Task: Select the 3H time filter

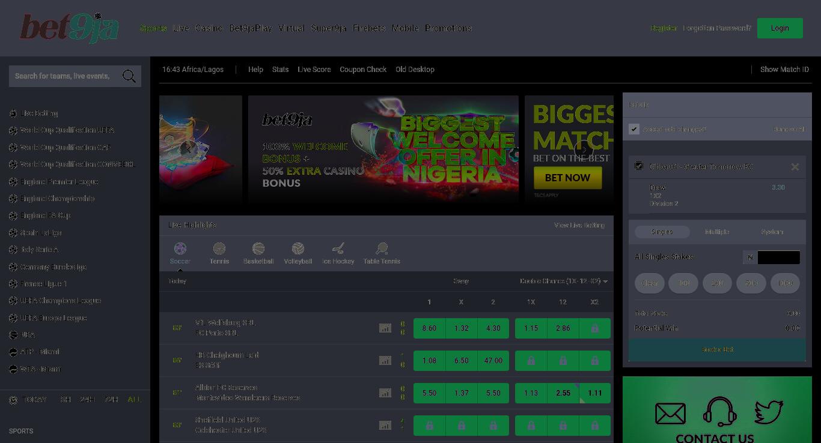Action: coord(65,400)
